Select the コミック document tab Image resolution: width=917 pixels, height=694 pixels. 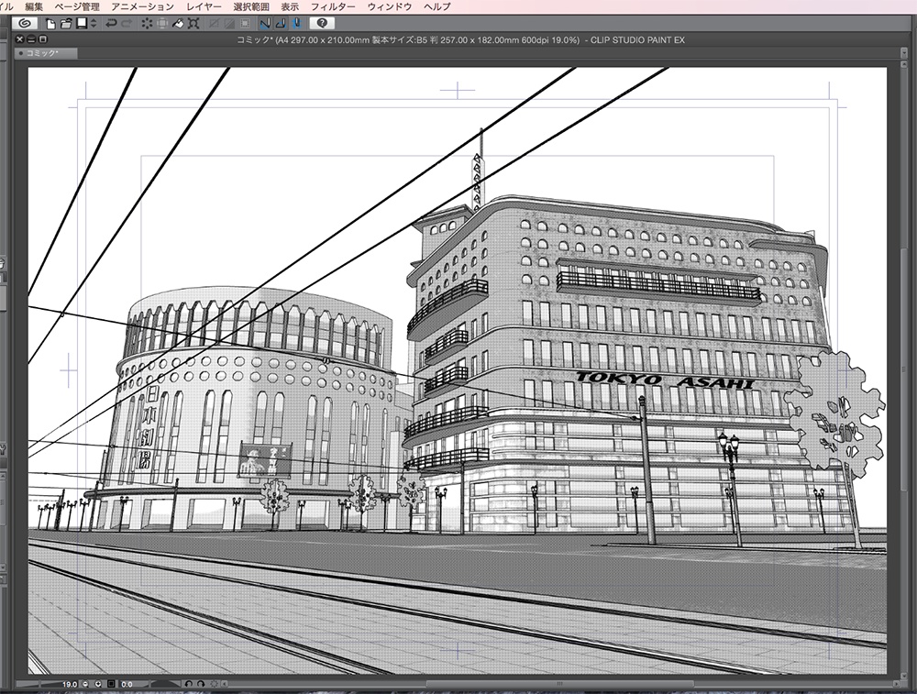point(46,53)
